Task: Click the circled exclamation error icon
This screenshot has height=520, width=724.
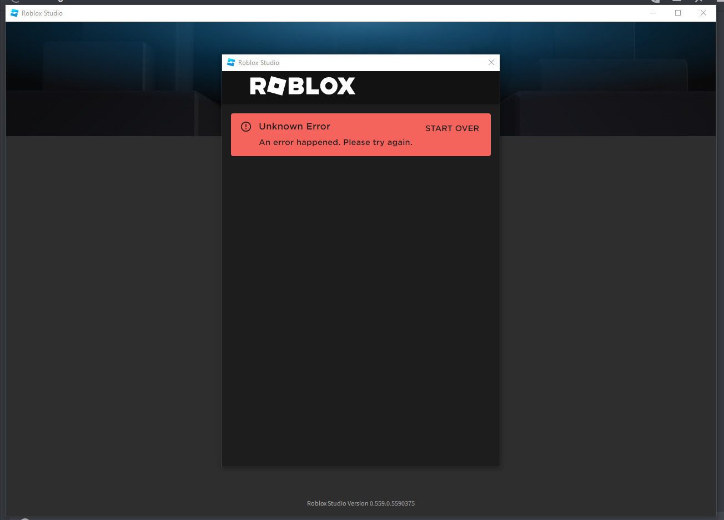Action: [246, 126]
